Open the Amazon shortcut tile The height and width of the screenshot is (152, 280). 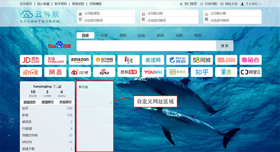click(80, 60)
